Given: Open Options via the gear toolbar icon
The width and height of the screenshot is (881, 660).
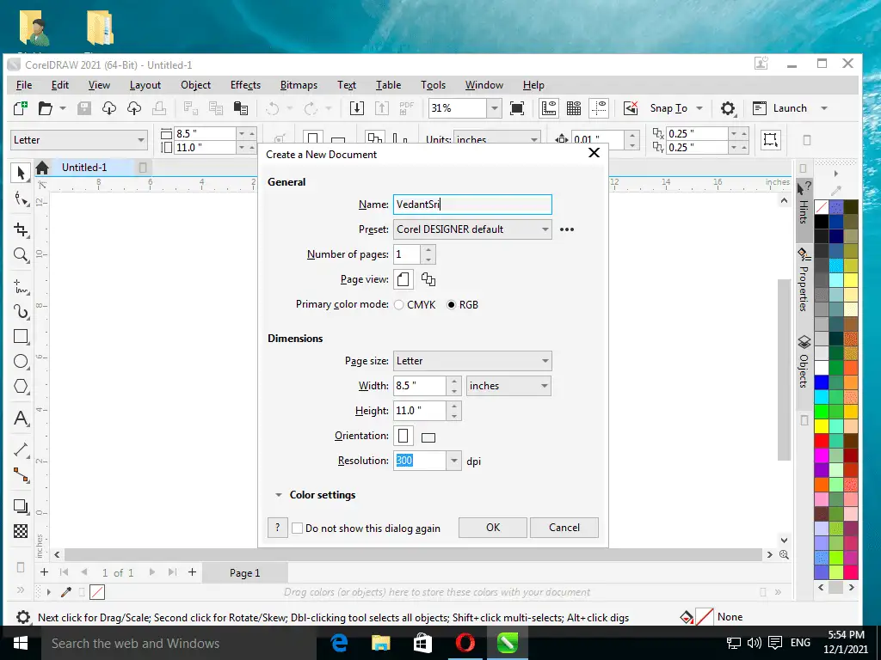Looking at the screenshot, I should [x=728, y=108].
